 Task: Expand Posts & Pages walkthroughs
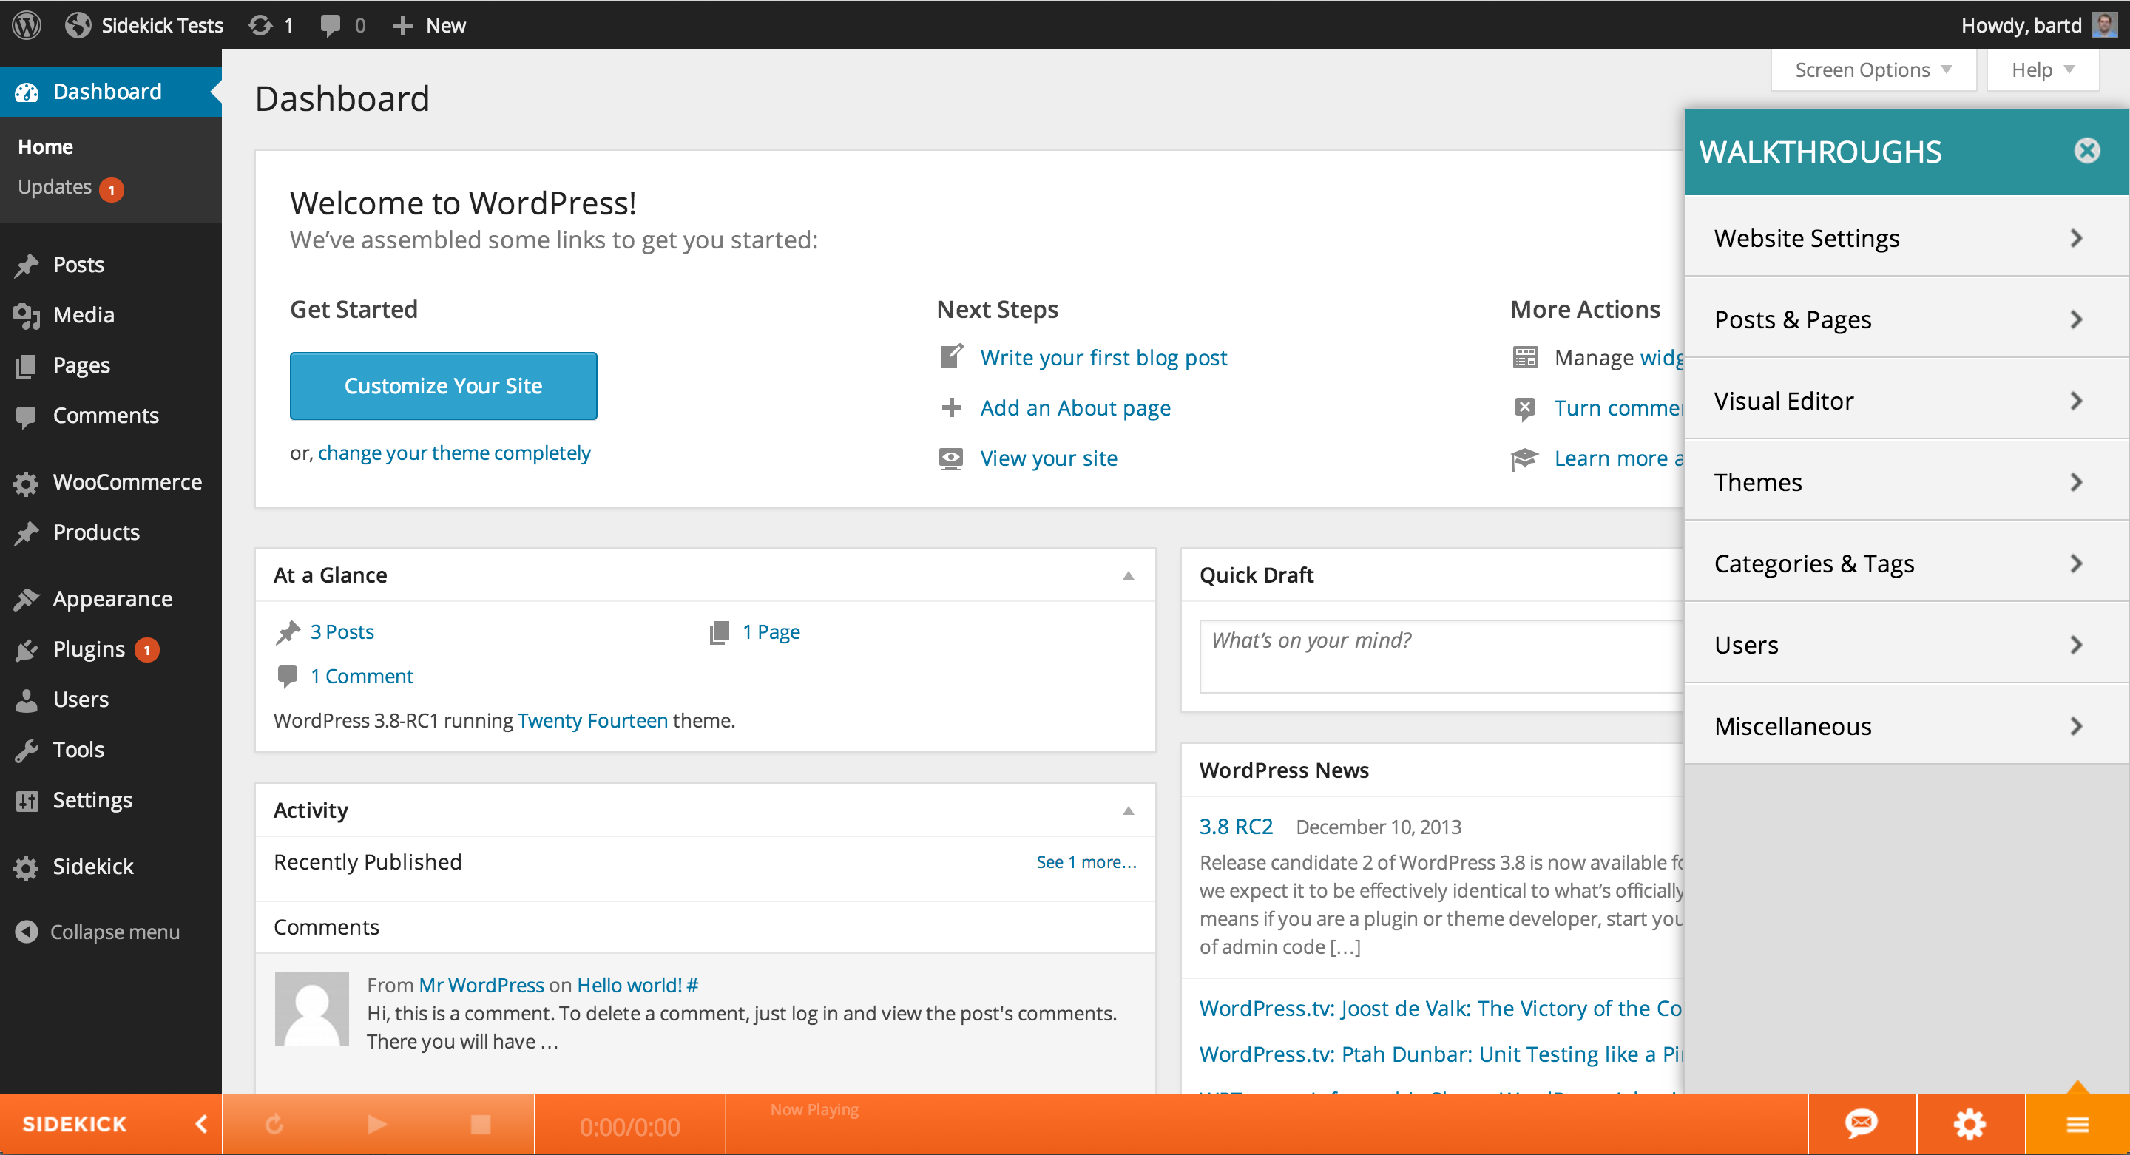(1907, 319)
